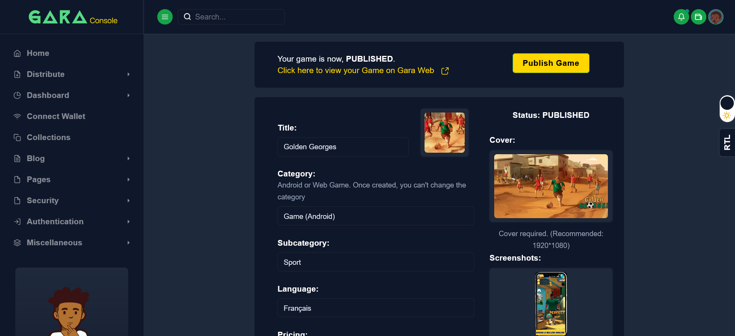The height and width of the screenshot is (336, 735).
Task: Click the Golden Georges cover image
Action: click(551, 186)
